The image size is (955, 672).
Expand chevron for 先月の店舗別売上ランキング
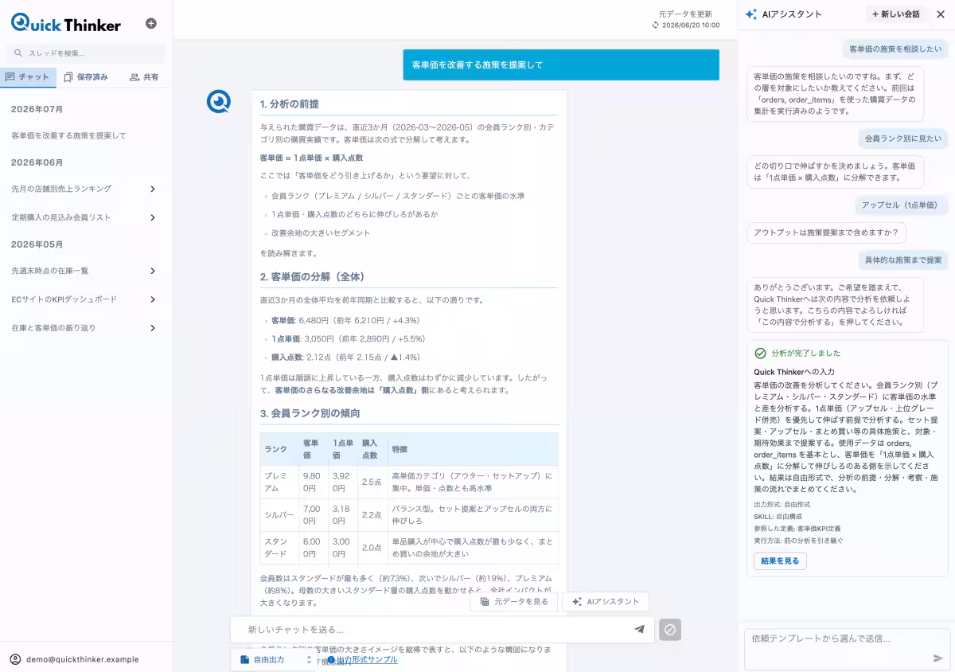153,189
